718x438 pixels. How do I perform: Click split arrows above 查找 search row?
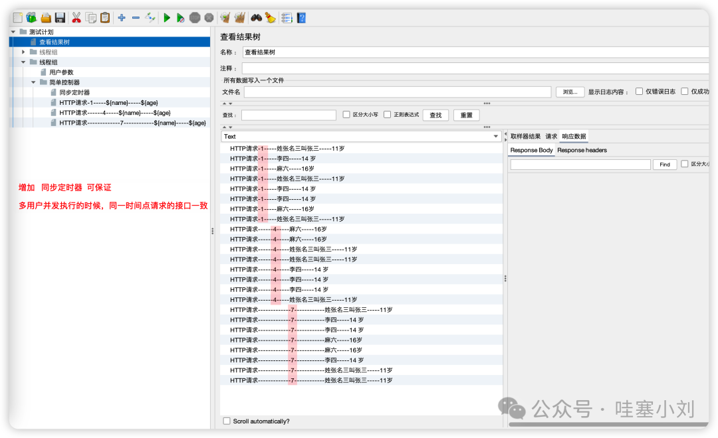(x=227, y=104)
